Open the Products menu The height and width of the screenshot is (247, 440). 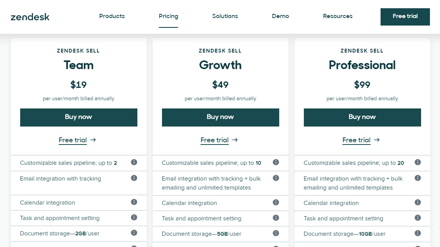[112, 16]
